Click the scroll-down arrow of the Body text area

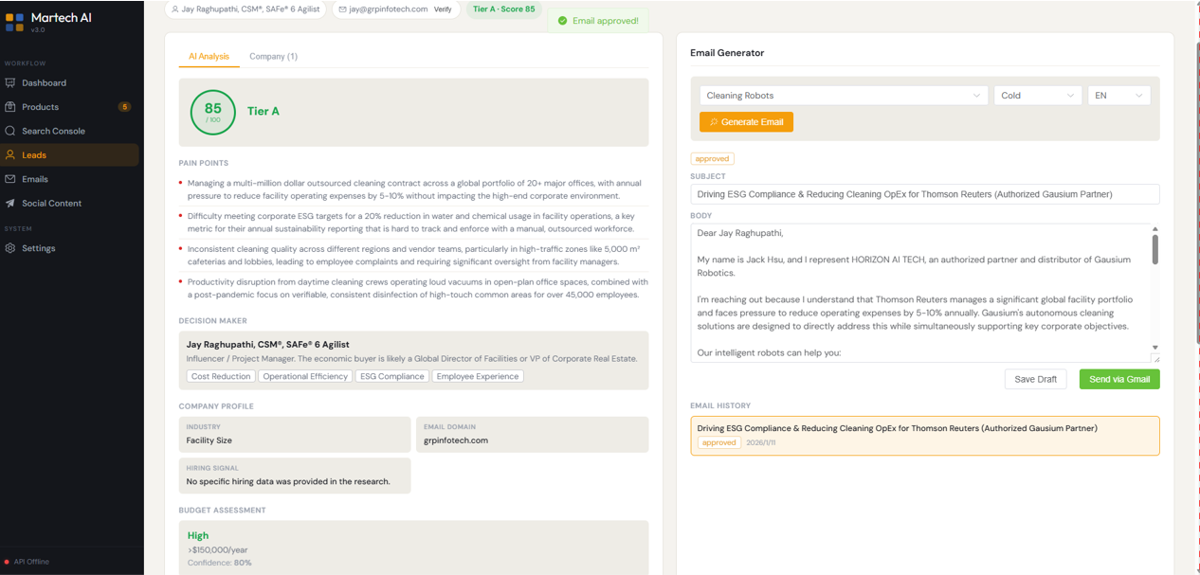pos(1155,348)
